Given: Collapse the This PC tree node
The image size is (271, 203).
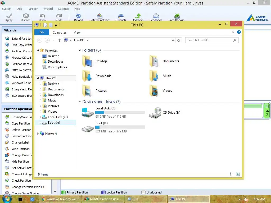Looking at the screenshot, I should pyautogui.click(x=38, y=78).
